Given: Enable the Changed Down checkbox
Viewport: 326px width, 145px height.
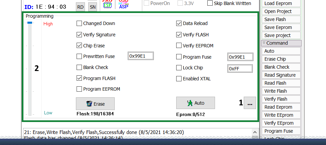Looking at the screenshot, I should tap(79, 23).
